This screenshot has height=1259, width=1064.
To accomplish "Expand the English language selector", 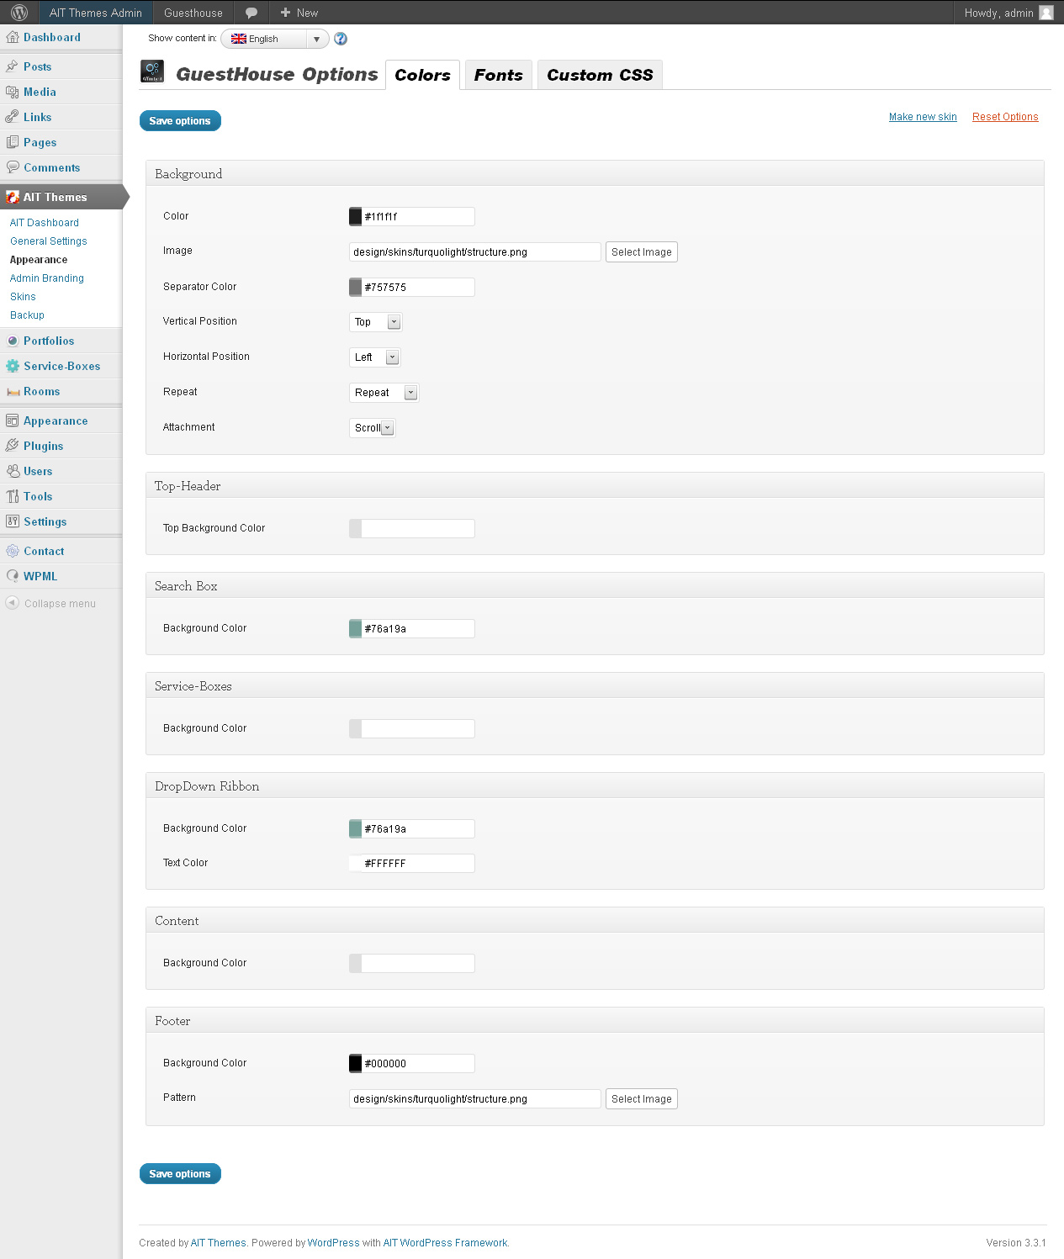I will pos(274,39).
